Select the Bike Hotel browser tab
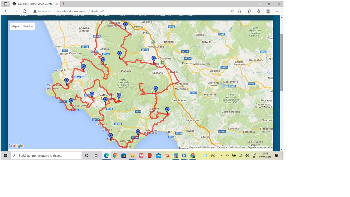Image resolution: width=350 pixels, height=197 pixels. [33, 4]
